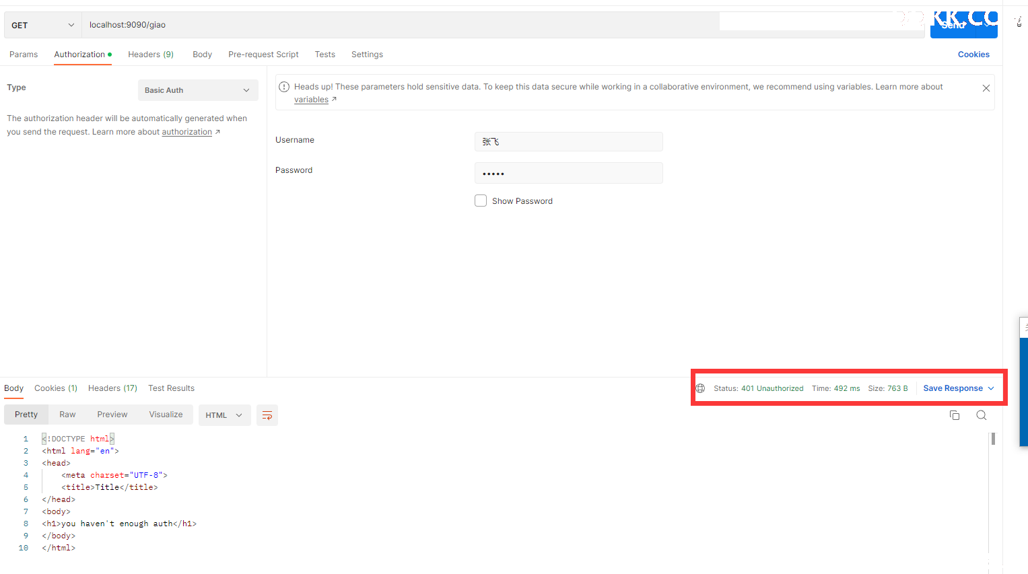Switch to the Tests tab
The width and height of the screenshot is (1028, 574).
click(x=324, y=55)
